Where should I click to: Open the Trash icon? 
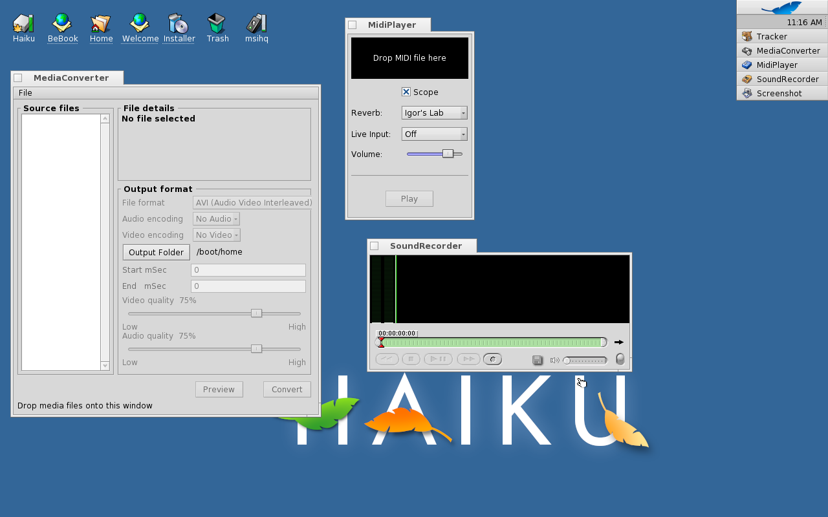pos(217,28)
